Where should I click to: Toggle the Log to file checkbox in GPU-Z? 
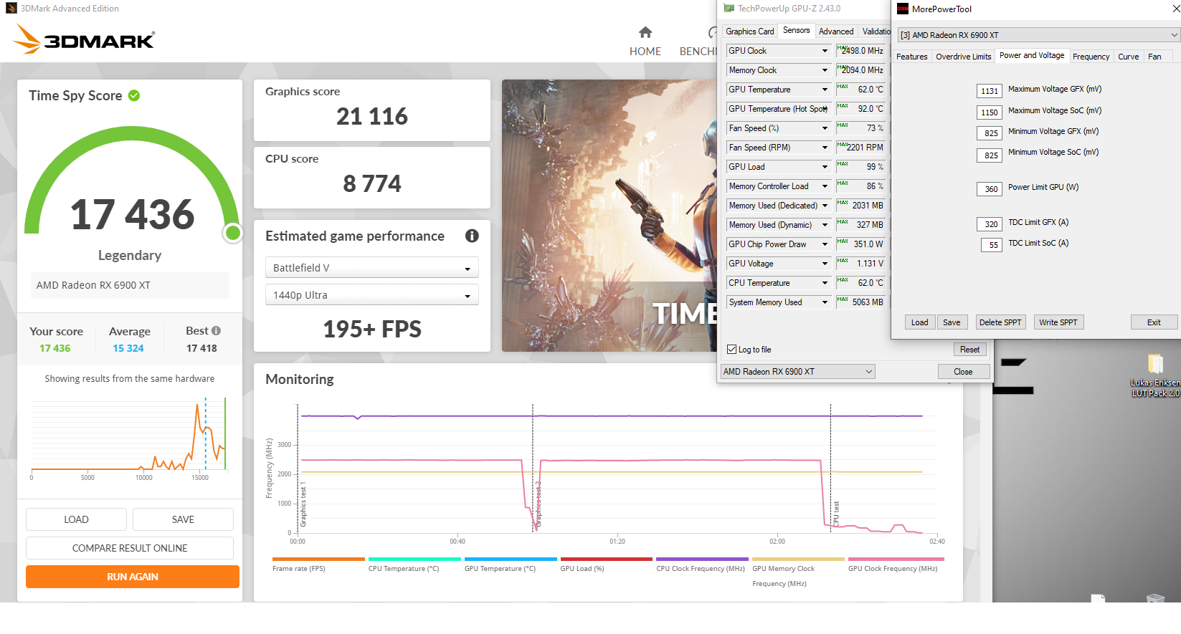(x=731, y=350)
